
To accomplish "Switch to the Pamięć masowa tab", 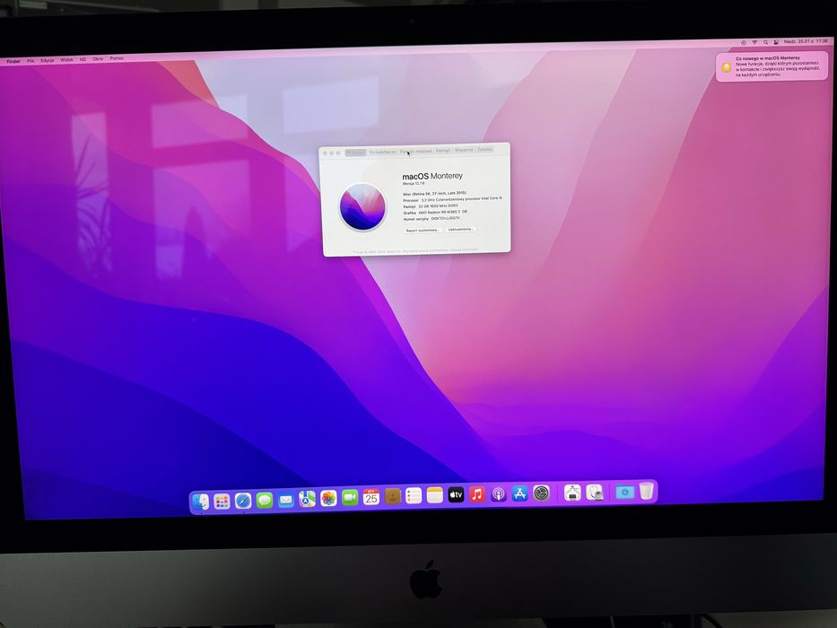I will [416, 152].
